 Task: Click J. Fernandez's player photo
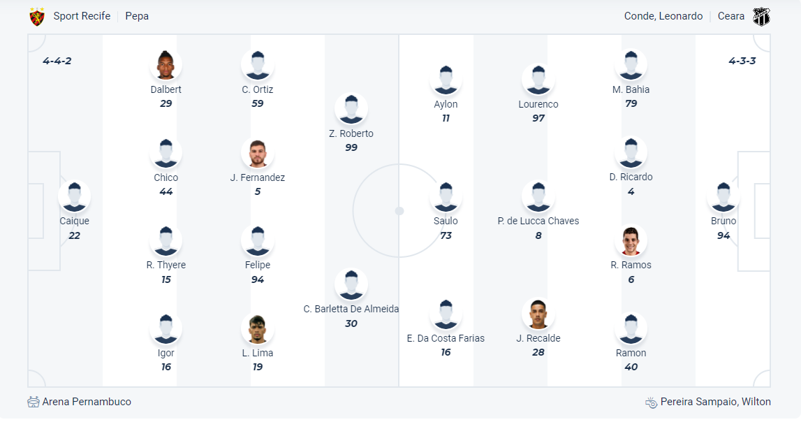coord(258,154)
